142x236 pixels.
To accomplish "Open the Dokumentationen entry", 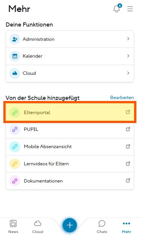I will pos(70,181).
